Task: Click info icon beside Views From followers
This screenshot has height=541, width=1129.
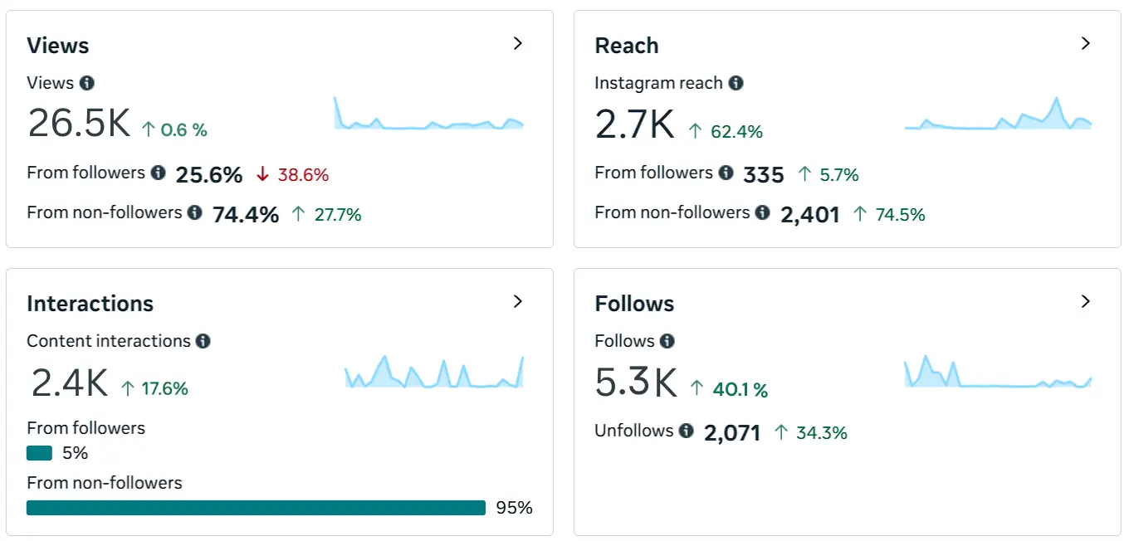Action: click(x=159, y=173)
